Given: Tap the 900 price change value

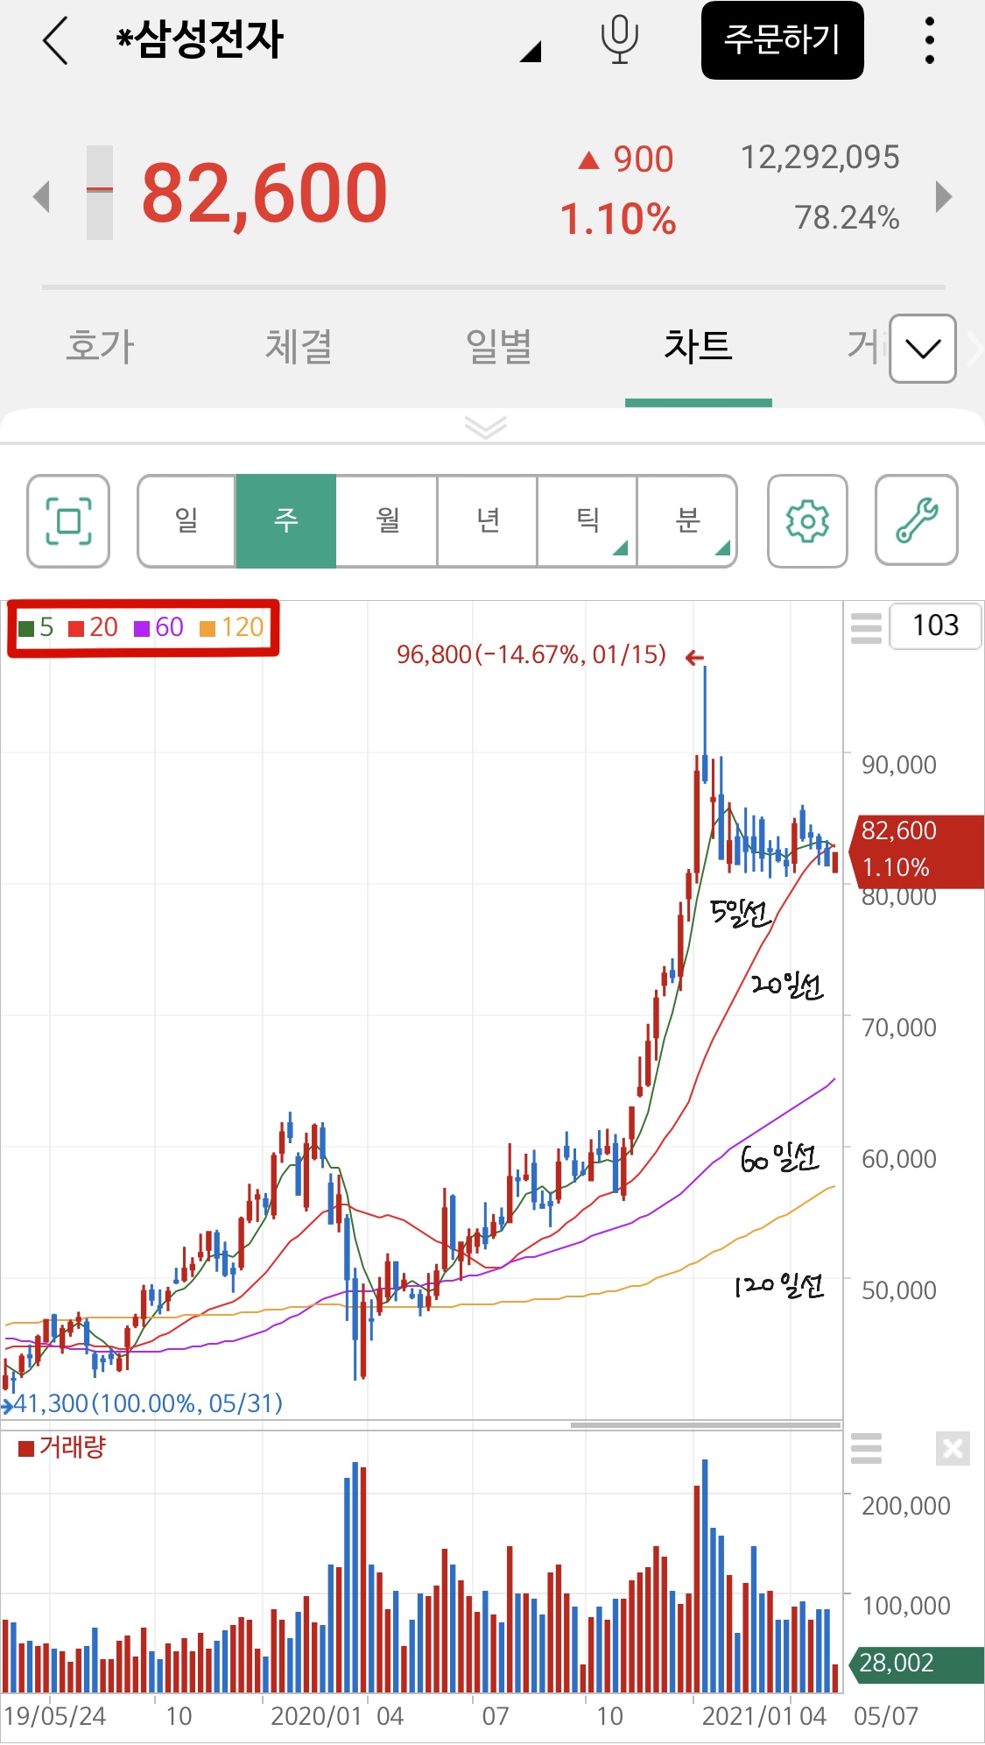Looking at the screenshot, I should click(x=626, y=159).
